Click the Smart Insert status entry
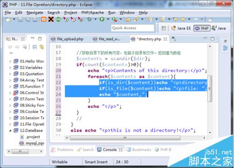Viewport: 234px width, 168px height. (x=96, y=162)
